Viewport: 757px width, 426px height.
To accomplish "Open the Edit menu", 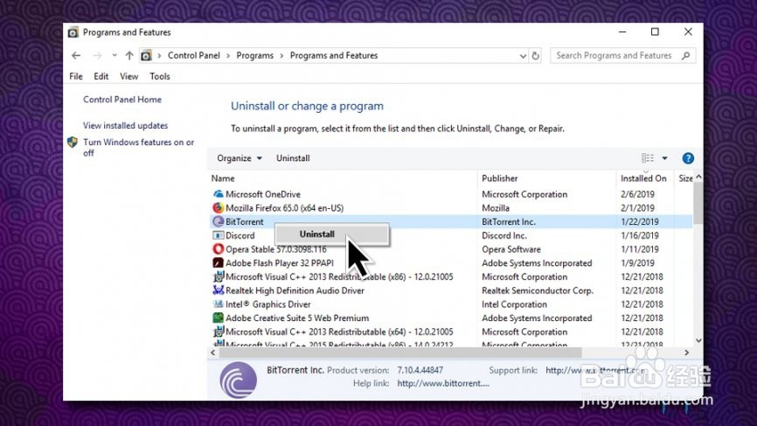I will click(x=101, y=76).
